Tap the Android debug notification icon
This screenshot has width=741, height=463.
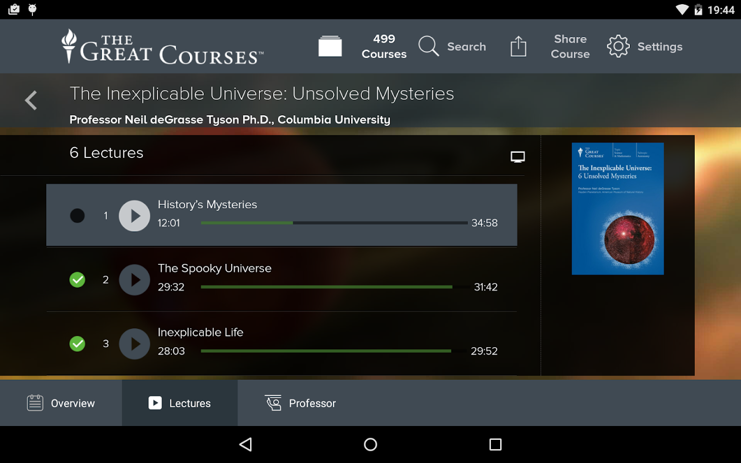(32, 9)
